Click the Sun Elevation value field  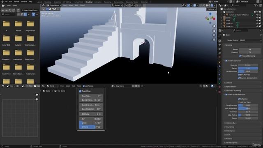91,105
